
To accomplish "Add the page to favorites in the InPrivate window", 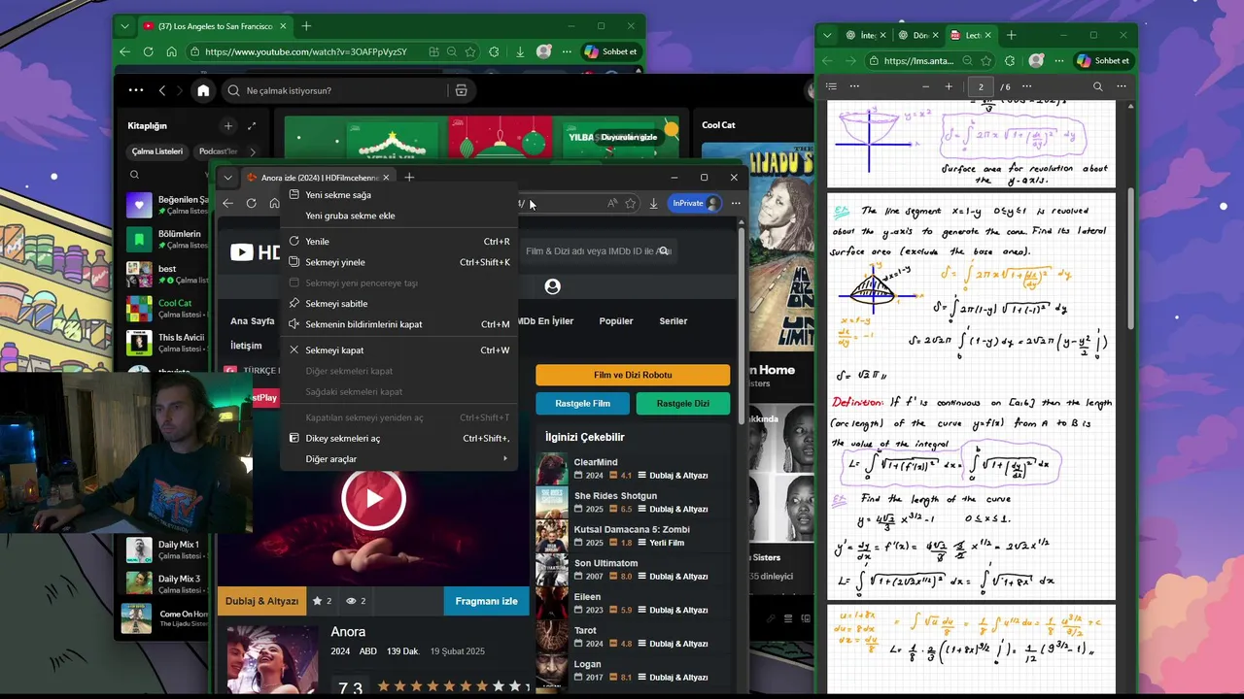I will (x=631, y=203).
